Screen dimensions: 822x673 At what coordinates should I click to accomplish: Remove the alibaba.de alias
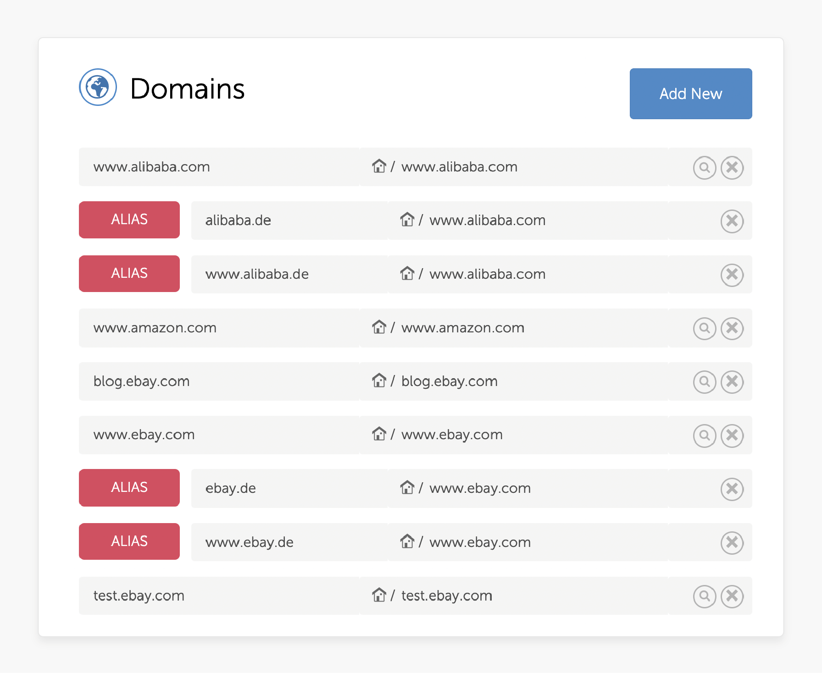click(732, 221)
